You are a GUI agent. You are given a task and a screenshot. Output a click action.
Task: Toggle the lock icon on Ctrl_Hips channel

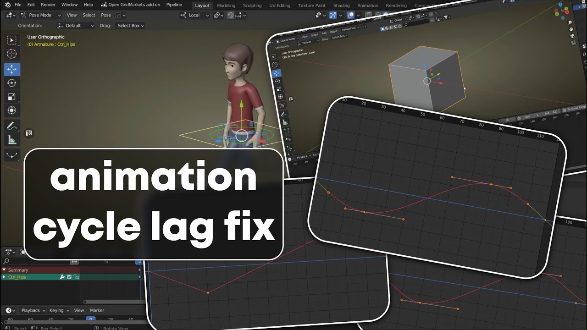point(76,277)
